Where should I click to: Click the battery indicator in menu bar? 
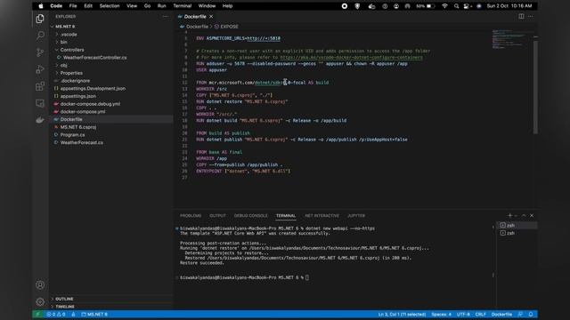[x=426, y=6]
